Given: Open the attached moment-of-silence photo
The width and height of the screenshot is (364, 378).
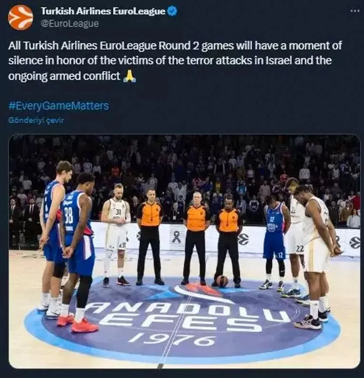Looking at the screenshot, I should tap(184, 251).
